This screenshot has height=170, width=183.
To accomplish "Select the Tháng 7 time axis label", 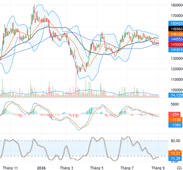I will point(127,168).
